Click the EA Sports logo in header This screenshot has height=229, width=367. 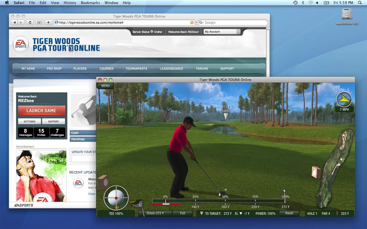21,44
